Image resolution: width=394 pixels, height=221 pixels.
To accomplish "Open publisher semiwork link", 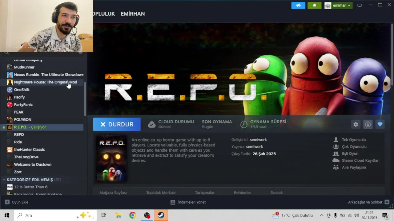I will click(x=255, y=147).
